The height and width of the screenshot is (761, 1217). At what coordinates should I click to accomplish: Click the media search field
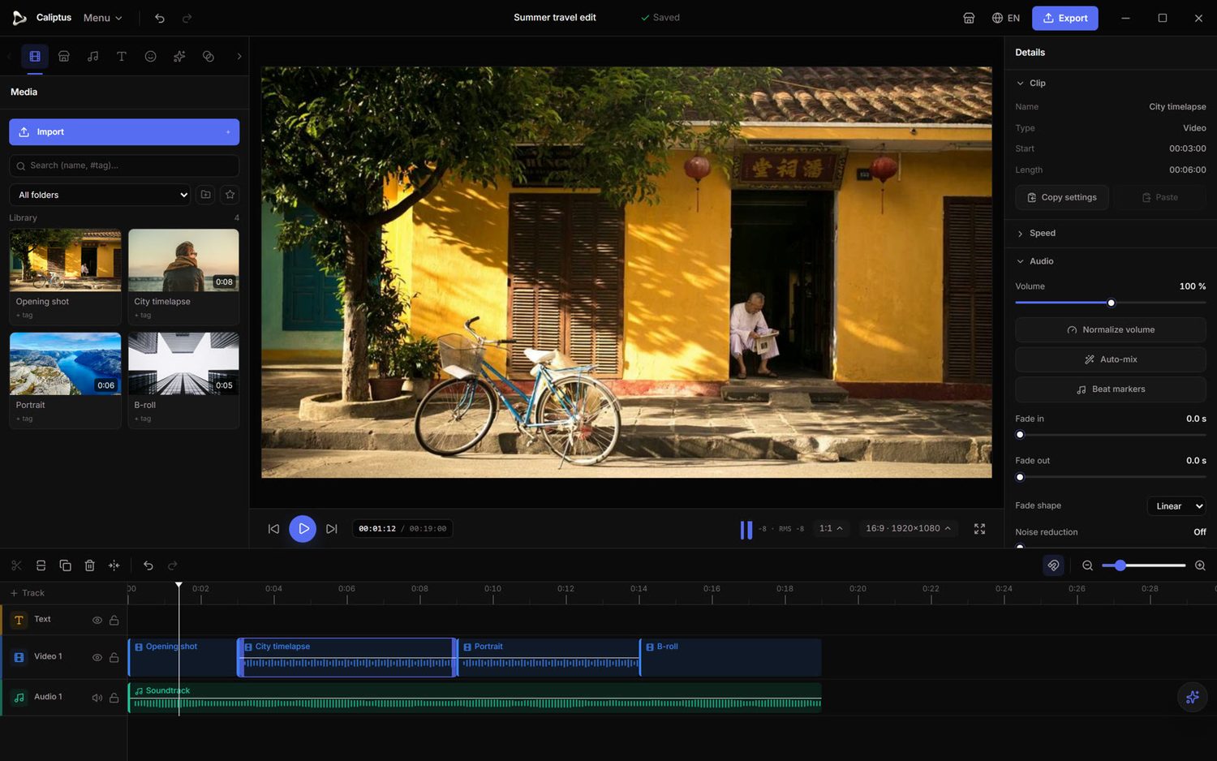point(124,166)
